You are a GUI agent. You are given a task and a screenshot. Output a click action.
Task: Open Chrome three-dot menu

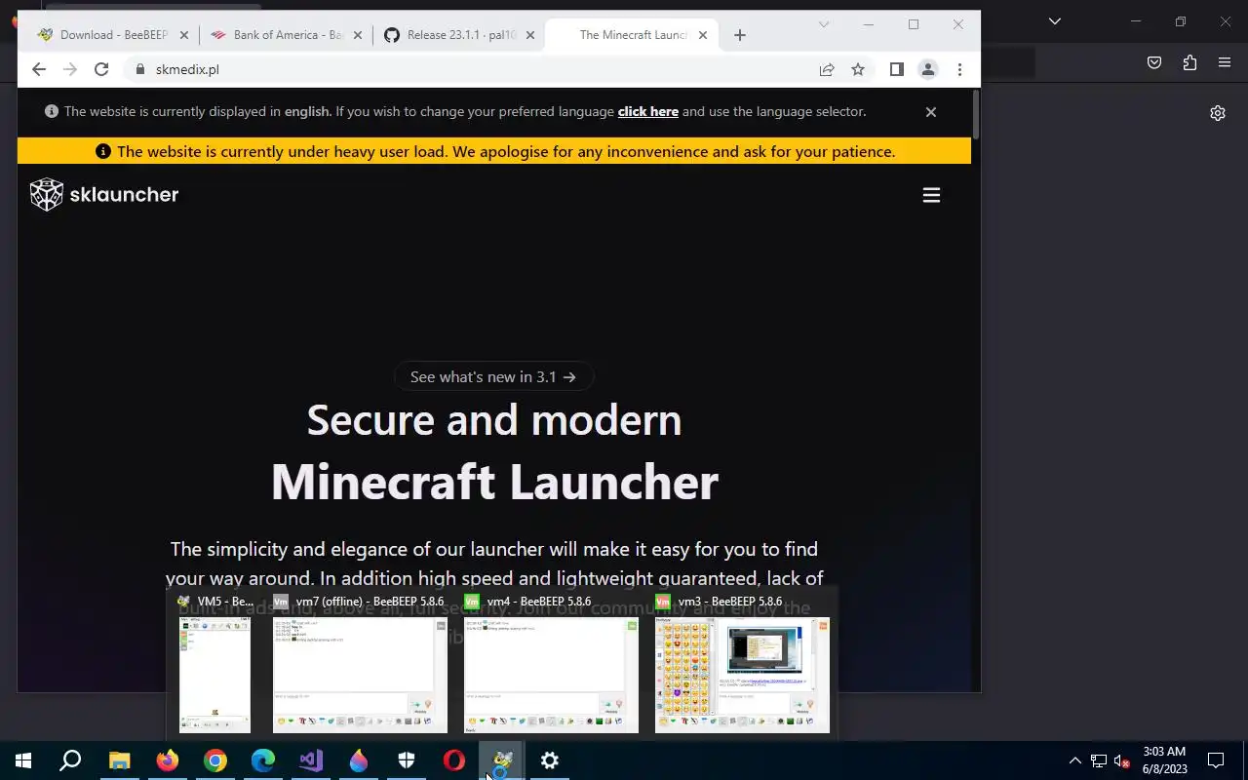959,69
